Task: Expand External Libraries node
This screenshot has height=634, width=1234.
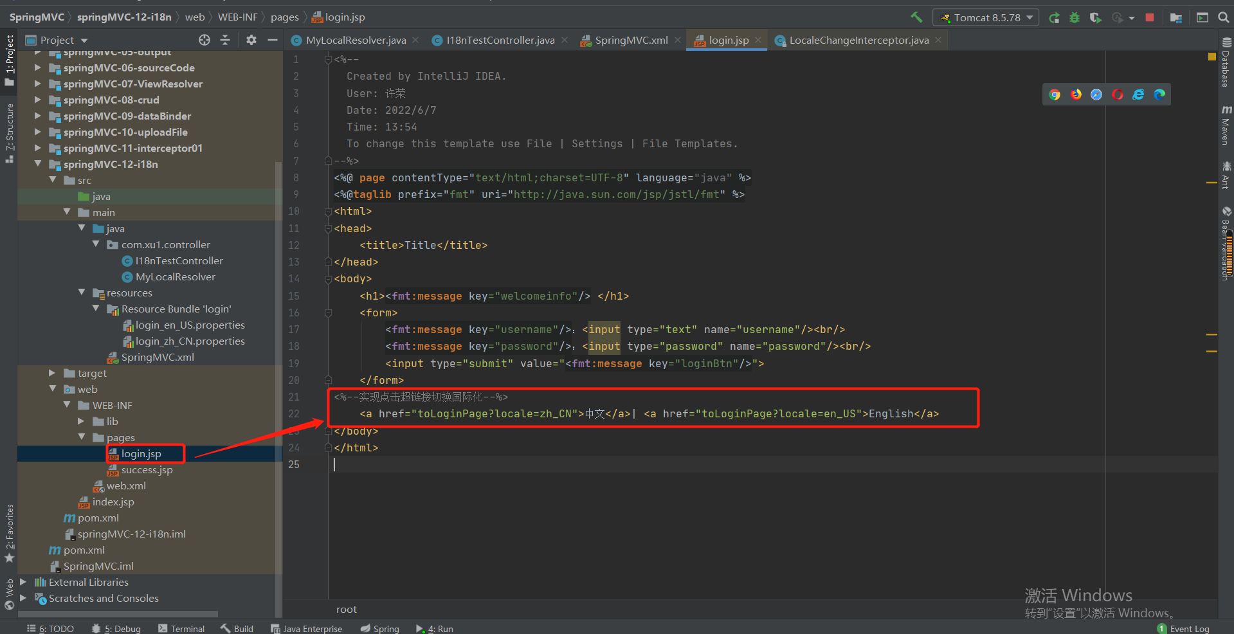Action: [x=23, y=581]
